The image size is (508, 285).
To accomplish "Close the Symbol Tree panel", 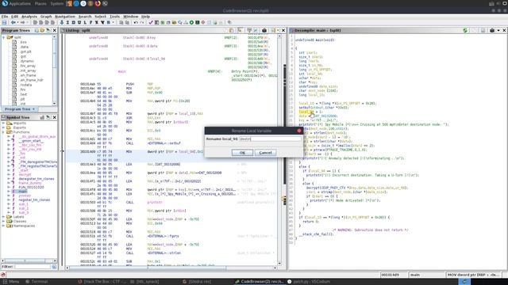I will (x=55, y=118).
